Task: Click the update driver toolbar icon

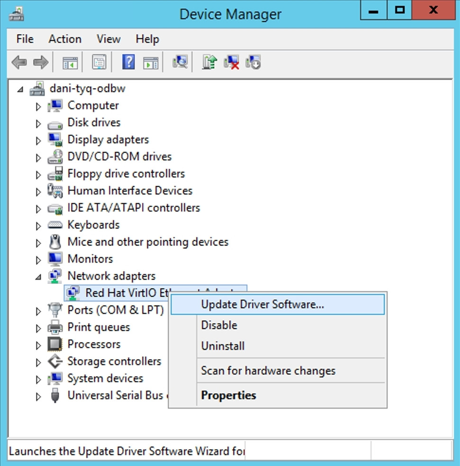Action: pos(209,63)
